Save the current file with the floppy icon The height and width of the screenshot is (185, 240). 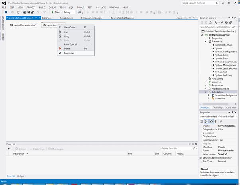(28, 12)
